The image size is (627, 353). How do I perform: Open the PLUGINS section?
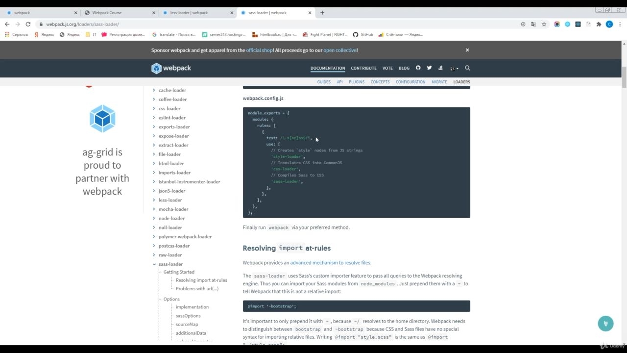click(x=357, y=82)
